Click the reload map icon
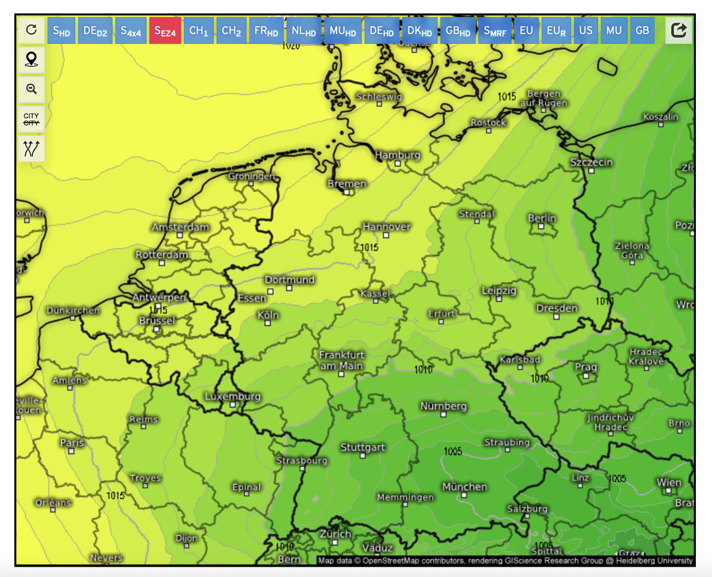This screenshot has width=712, height=577. tap(31, 30)
